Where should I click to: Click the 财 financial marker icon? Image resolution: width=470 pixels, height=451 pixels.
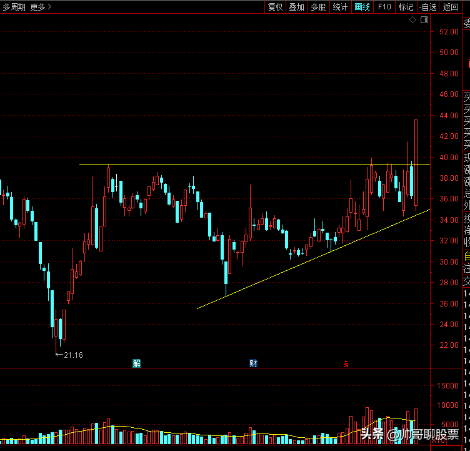(x=253, y=363)
